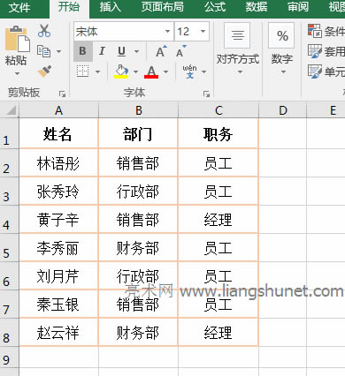Select row 5 header
Viewport: 345px width, 376px height.
tap(9, 247)
